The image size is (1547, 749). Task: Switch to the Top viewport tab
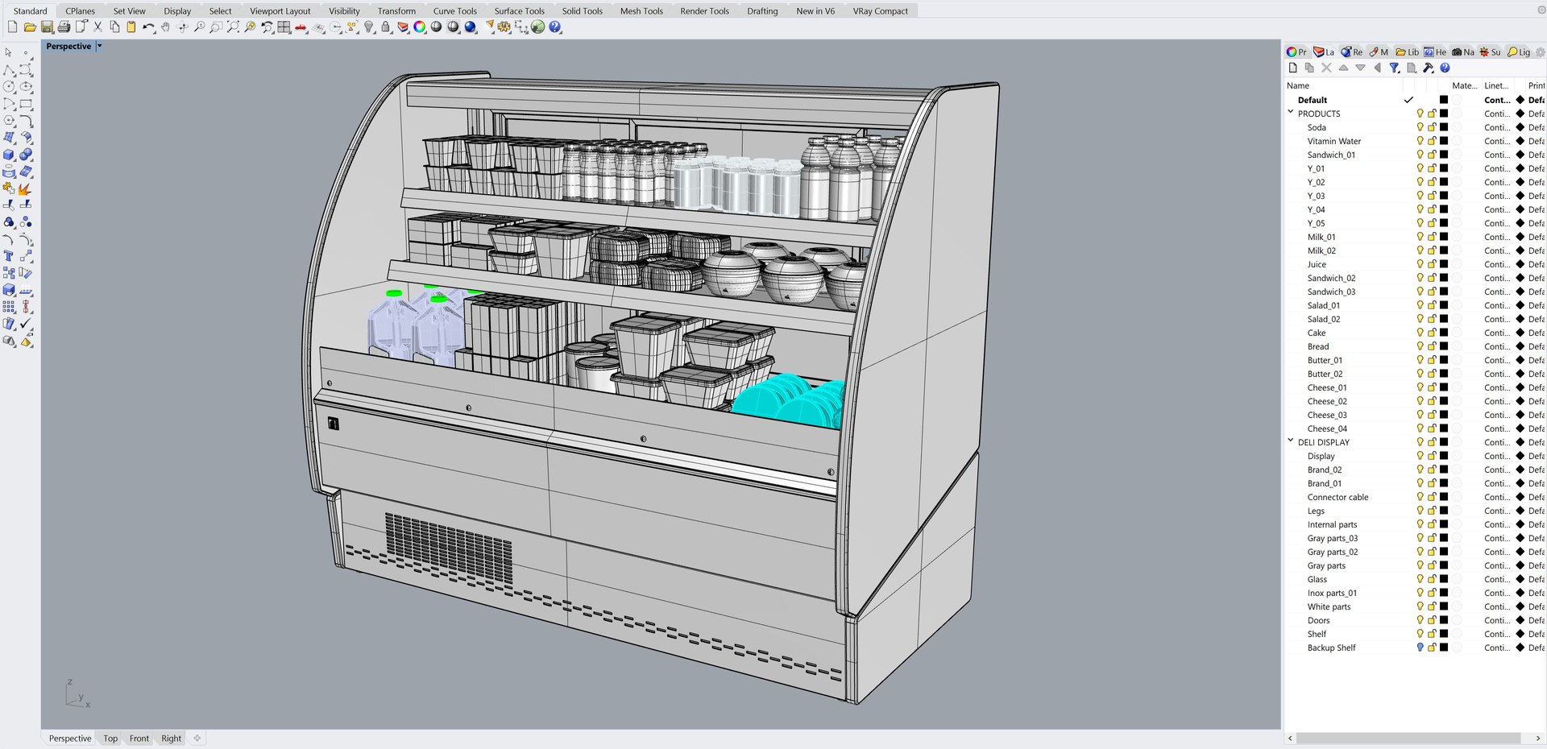(110, 738)
